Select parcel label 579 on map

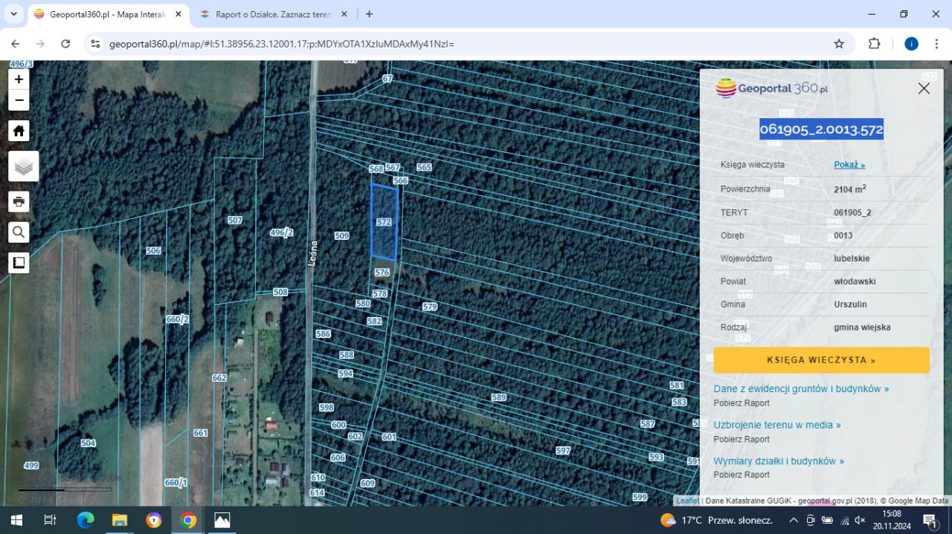click(430, 307)
